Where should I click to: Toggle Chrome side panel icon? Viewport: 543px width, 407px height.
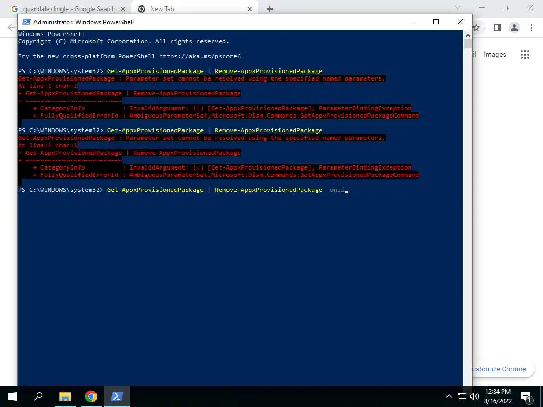pos(497,28)
